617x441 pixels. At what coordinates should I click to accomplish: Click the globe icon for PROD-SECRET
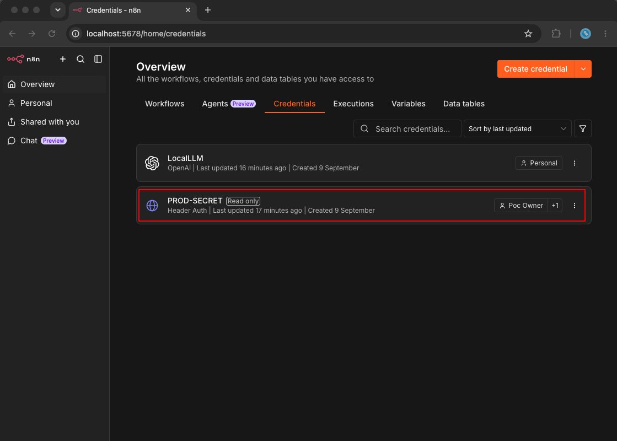click(152, 206)
